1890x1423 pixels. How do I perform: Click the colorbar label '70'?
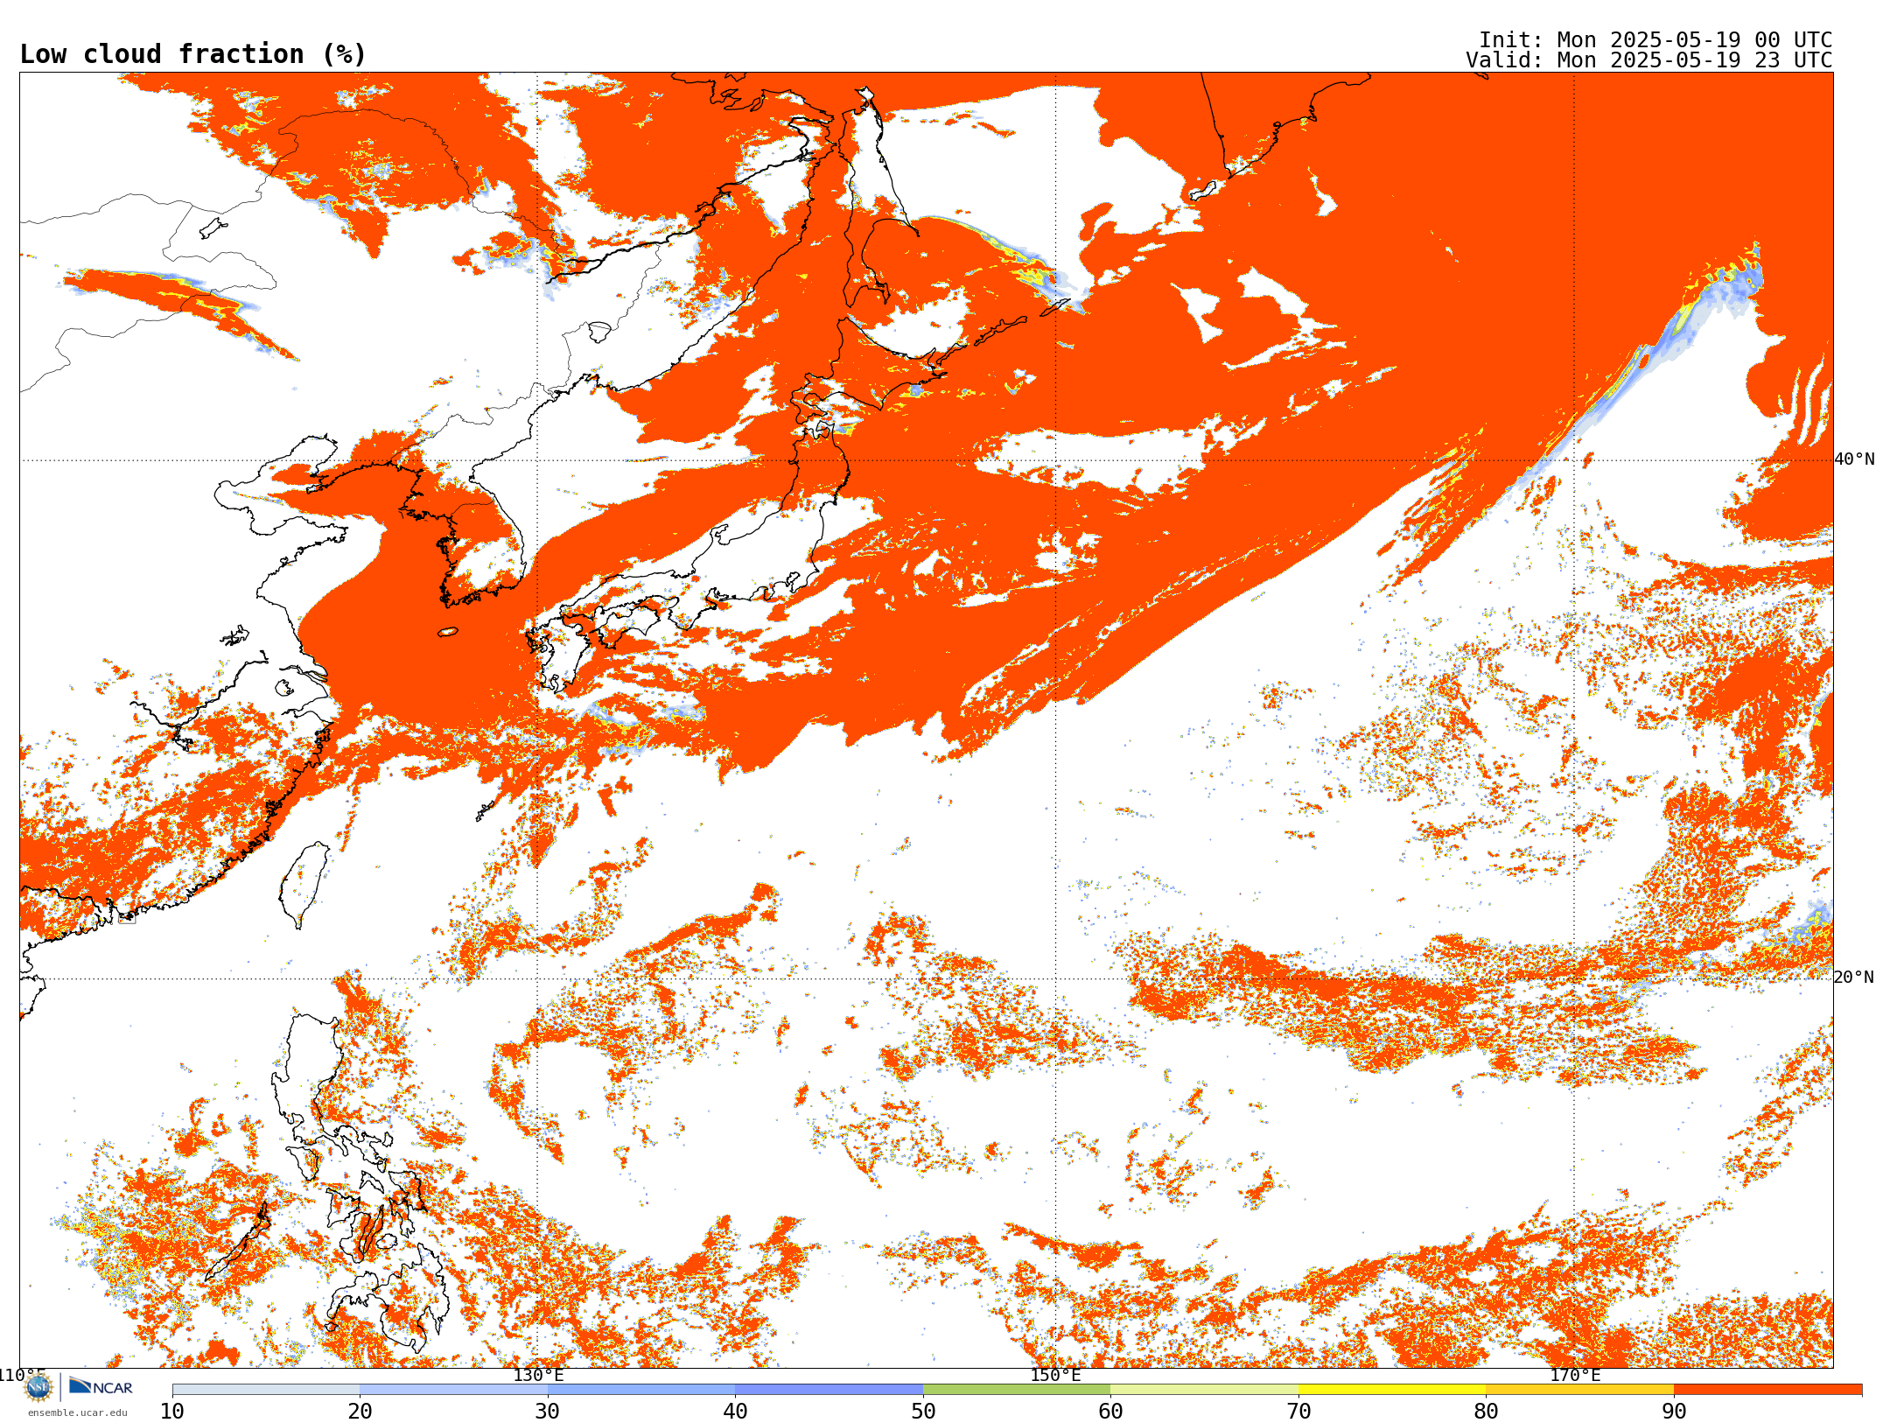(1298, 1412)
